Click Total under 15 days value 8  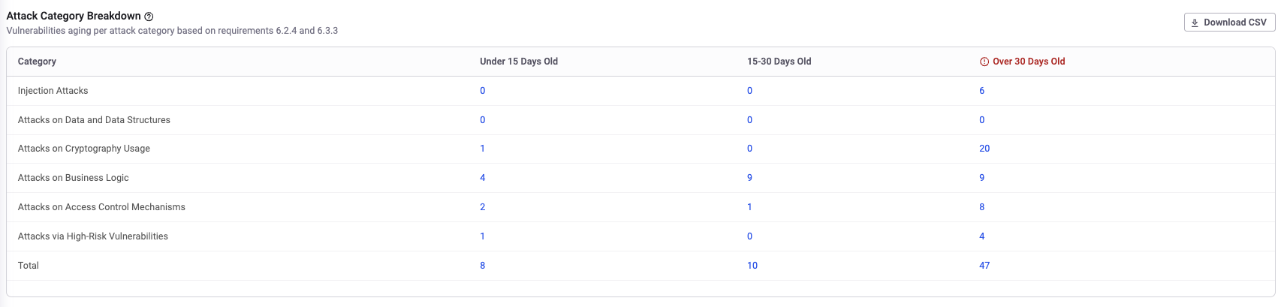[x=482, y=266]
